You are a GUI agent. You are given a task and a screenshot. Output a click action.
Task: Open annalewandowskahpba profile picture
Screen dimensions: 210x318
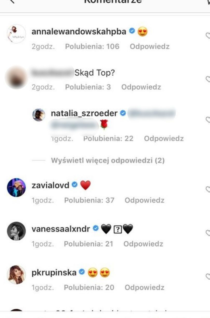pyautogui.click(x=16, y=34)
